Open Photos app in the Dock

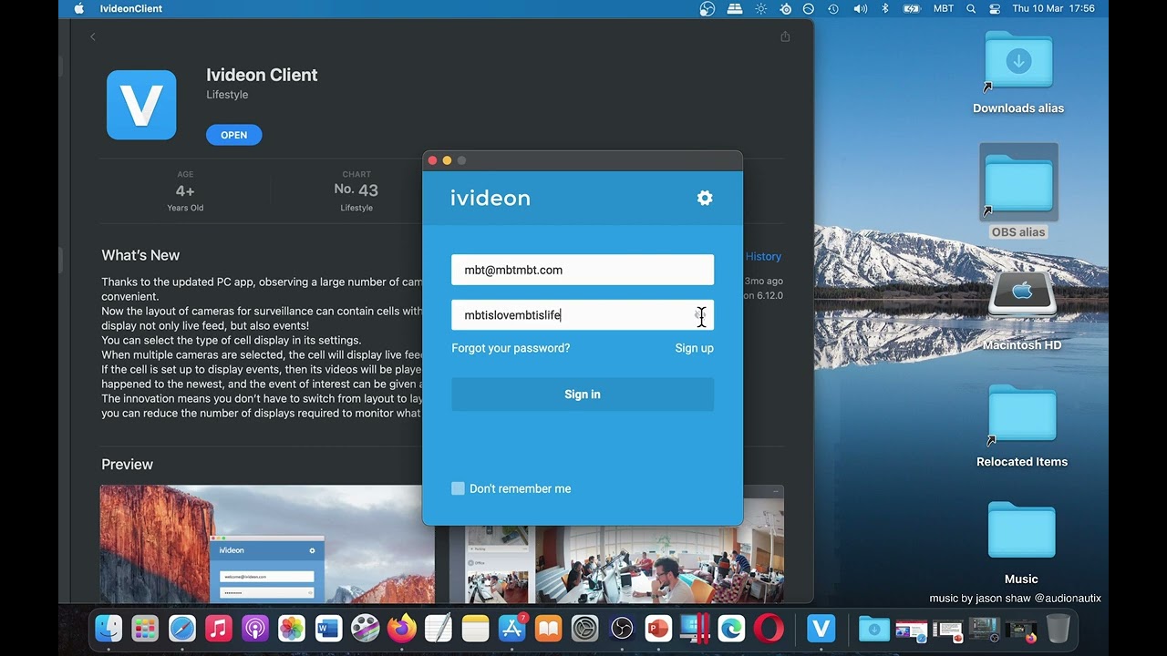pyautogui.click(x=292, y=629)
